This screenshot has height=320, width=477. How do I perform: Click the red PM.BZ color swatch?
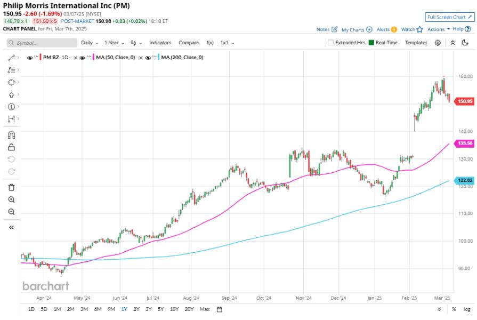[x=41, y=57]
